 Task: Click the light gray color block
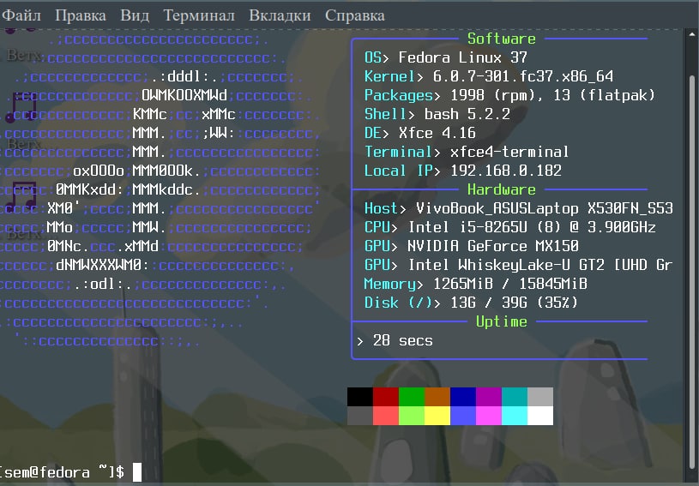pyautogui.click(x=540, y=397)
